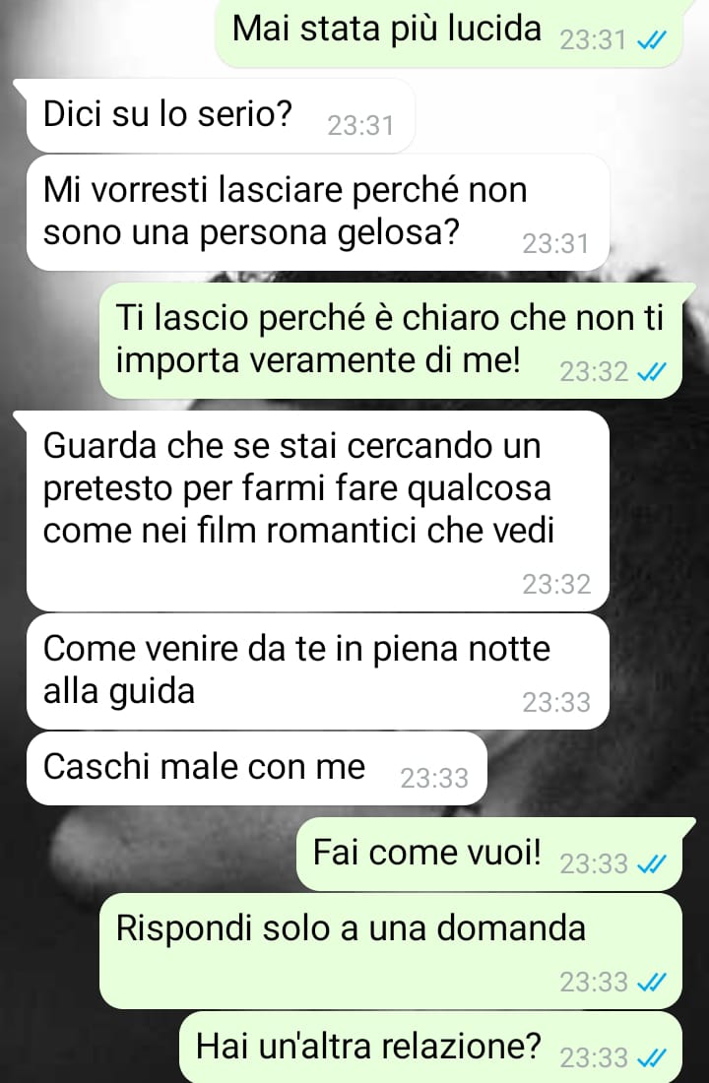This screenshot has width=709, height=1083.
Task: Tap the 23:31 timestamp on 'Dici su lo serio?'
Action: [x=360, y=126]
